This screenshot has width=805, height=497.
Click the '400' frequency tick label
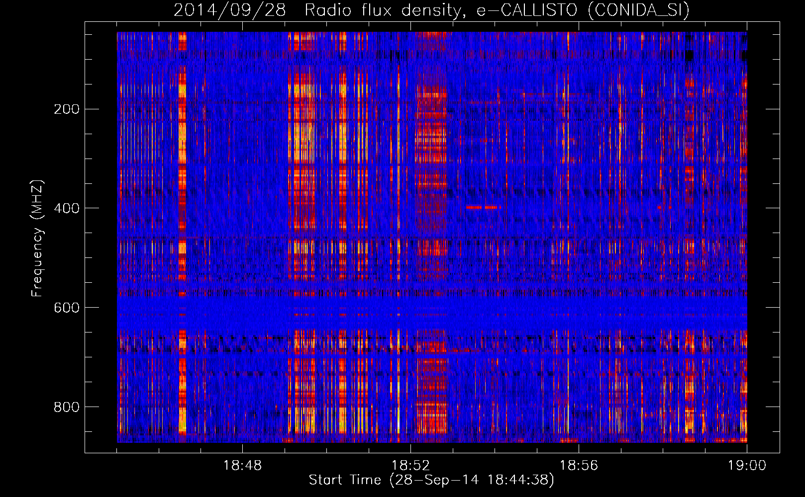(x=67, y=208)
